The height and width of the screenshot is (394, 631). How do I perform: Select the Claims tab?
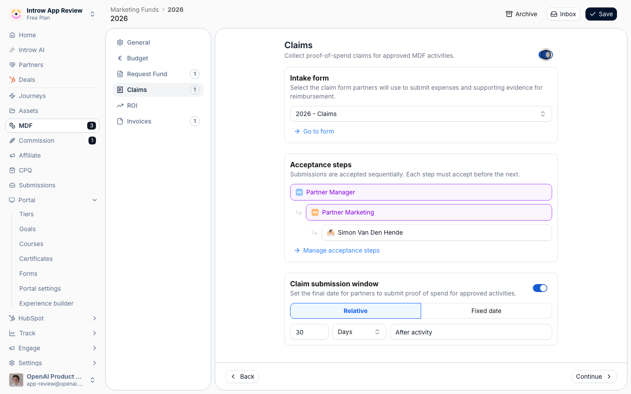158,90
